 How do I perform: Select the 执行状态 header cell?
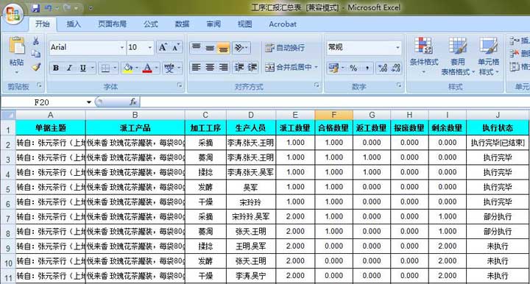498,128
